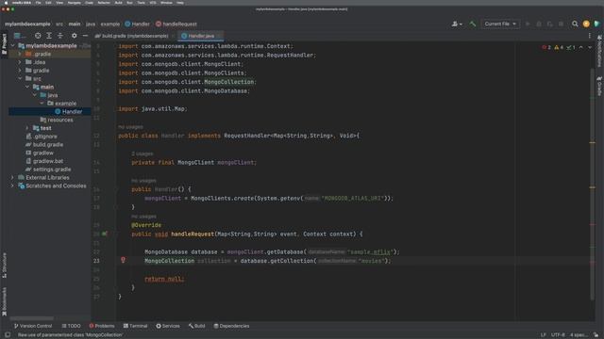Open Dependencies tool window
Viewport: 604px width, 339px height.
(x=231, y=326)
